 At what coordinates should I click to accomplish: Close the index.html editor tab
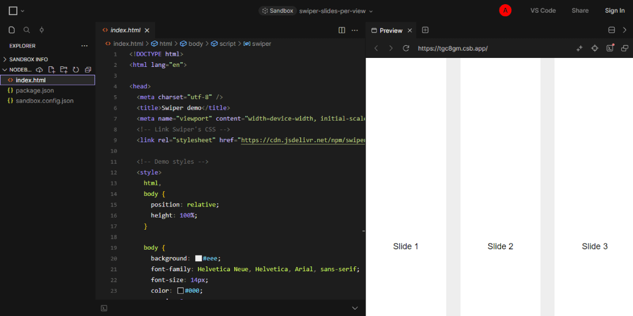[x=147, y=31]
